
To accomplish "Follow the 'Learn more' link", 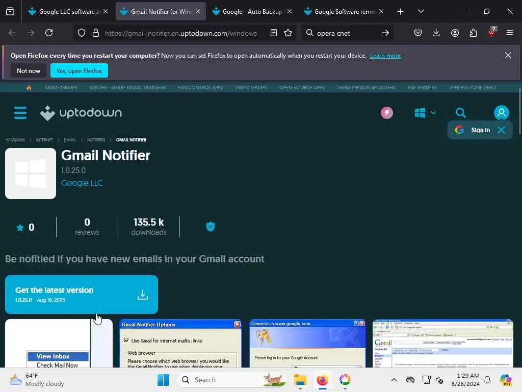I will [385, 56].
